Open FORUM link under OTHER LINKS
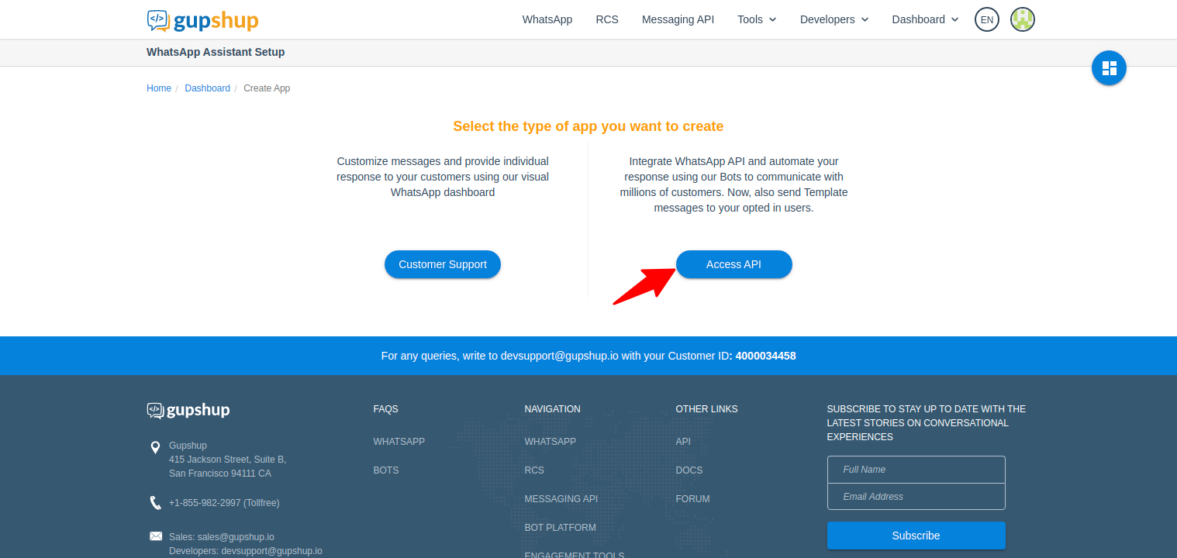Viewport: 1177px width, 558px height. click(692, 499)
